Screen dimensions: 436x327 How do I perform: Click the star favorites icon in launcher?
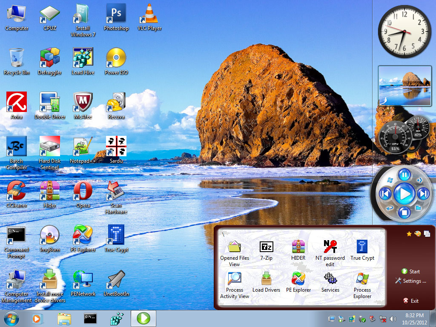(409, 234)
